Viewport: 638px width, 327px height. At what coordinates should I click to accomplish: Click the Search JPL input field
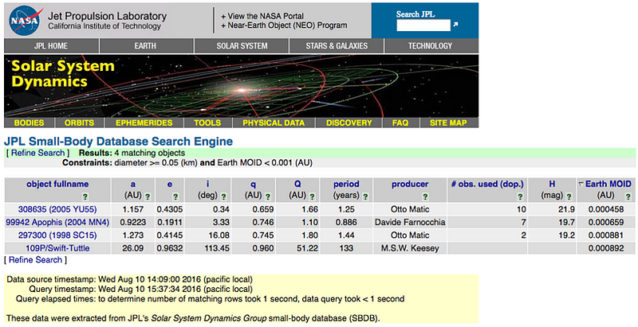(x=423, y=25)
